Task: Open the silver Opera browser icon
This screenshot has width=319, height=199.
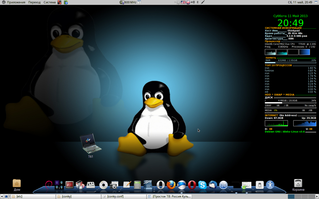Action: (x=161, y=185)
